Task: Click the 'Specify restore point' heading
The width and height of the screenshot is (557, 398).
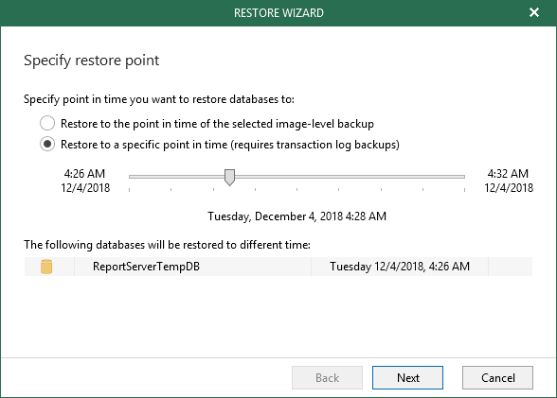Action: pos(91,61)
